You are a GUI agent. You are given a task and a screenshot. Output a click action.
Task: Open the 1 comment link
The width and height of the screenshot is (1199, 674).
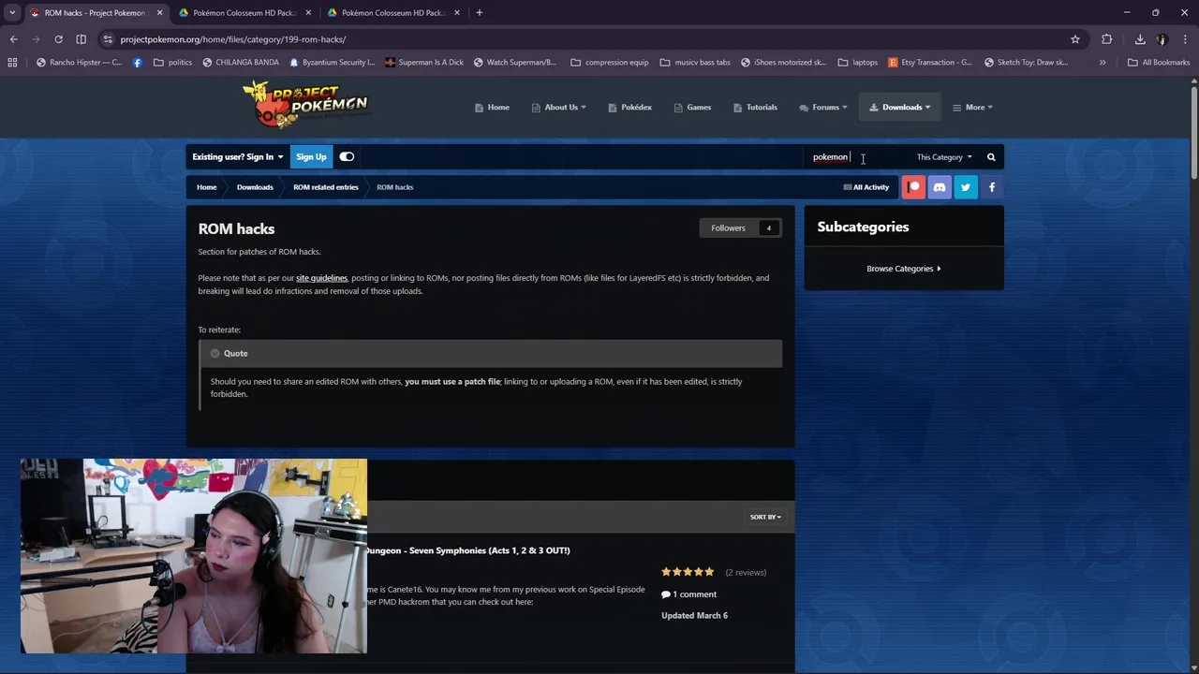[x=689, y=594]
